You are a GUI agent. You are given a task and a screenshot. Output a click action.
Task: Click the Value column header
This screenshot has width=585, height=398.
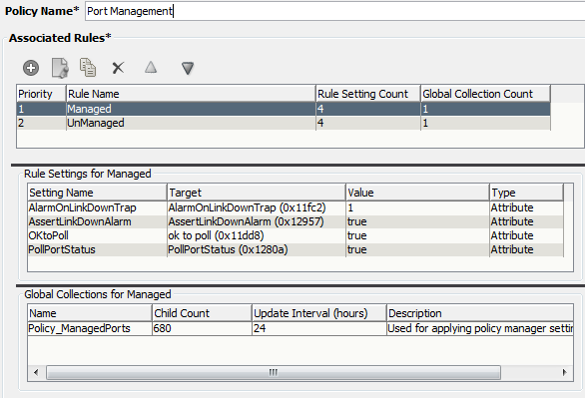417,193
